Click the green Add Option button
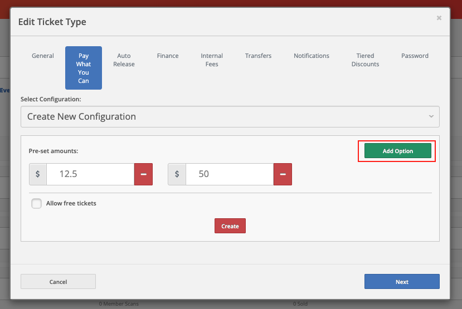The width and height of the screenshot is (462, 309). (397, 151)
